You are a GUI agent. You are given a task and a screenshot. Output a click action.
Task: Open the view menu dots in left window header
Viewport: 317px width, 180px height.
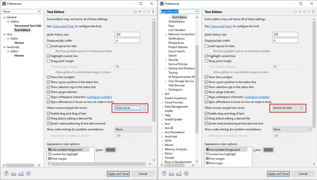pos(153,12)
